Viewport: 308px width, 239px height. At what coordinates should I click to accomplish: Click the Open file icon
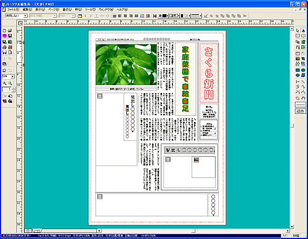[10, 31]
